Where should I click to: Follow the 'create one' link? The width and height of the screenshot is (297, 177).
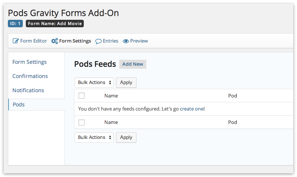tap(192, 109)
